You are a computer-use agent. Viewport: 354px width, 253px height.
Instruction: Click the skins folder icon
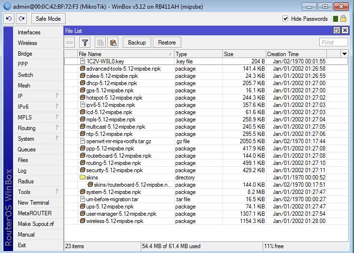pos(83,178)
